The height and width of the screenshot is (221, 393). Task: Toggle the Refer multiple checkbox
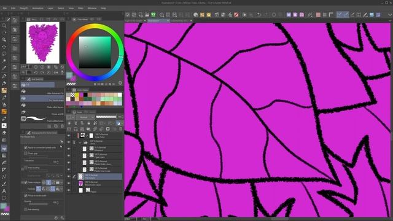pos(26,182)
